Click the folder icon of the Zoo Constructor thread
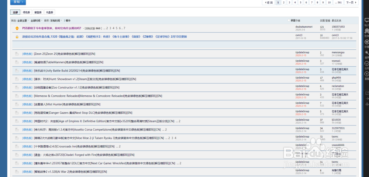 click(17, 88)
